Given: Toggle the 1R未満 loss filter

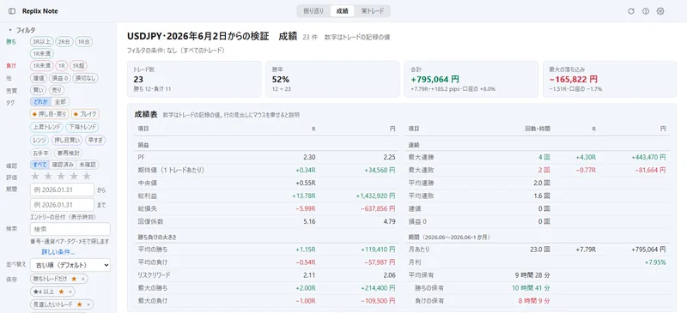Looking at the screenshot, I should 42,66.
